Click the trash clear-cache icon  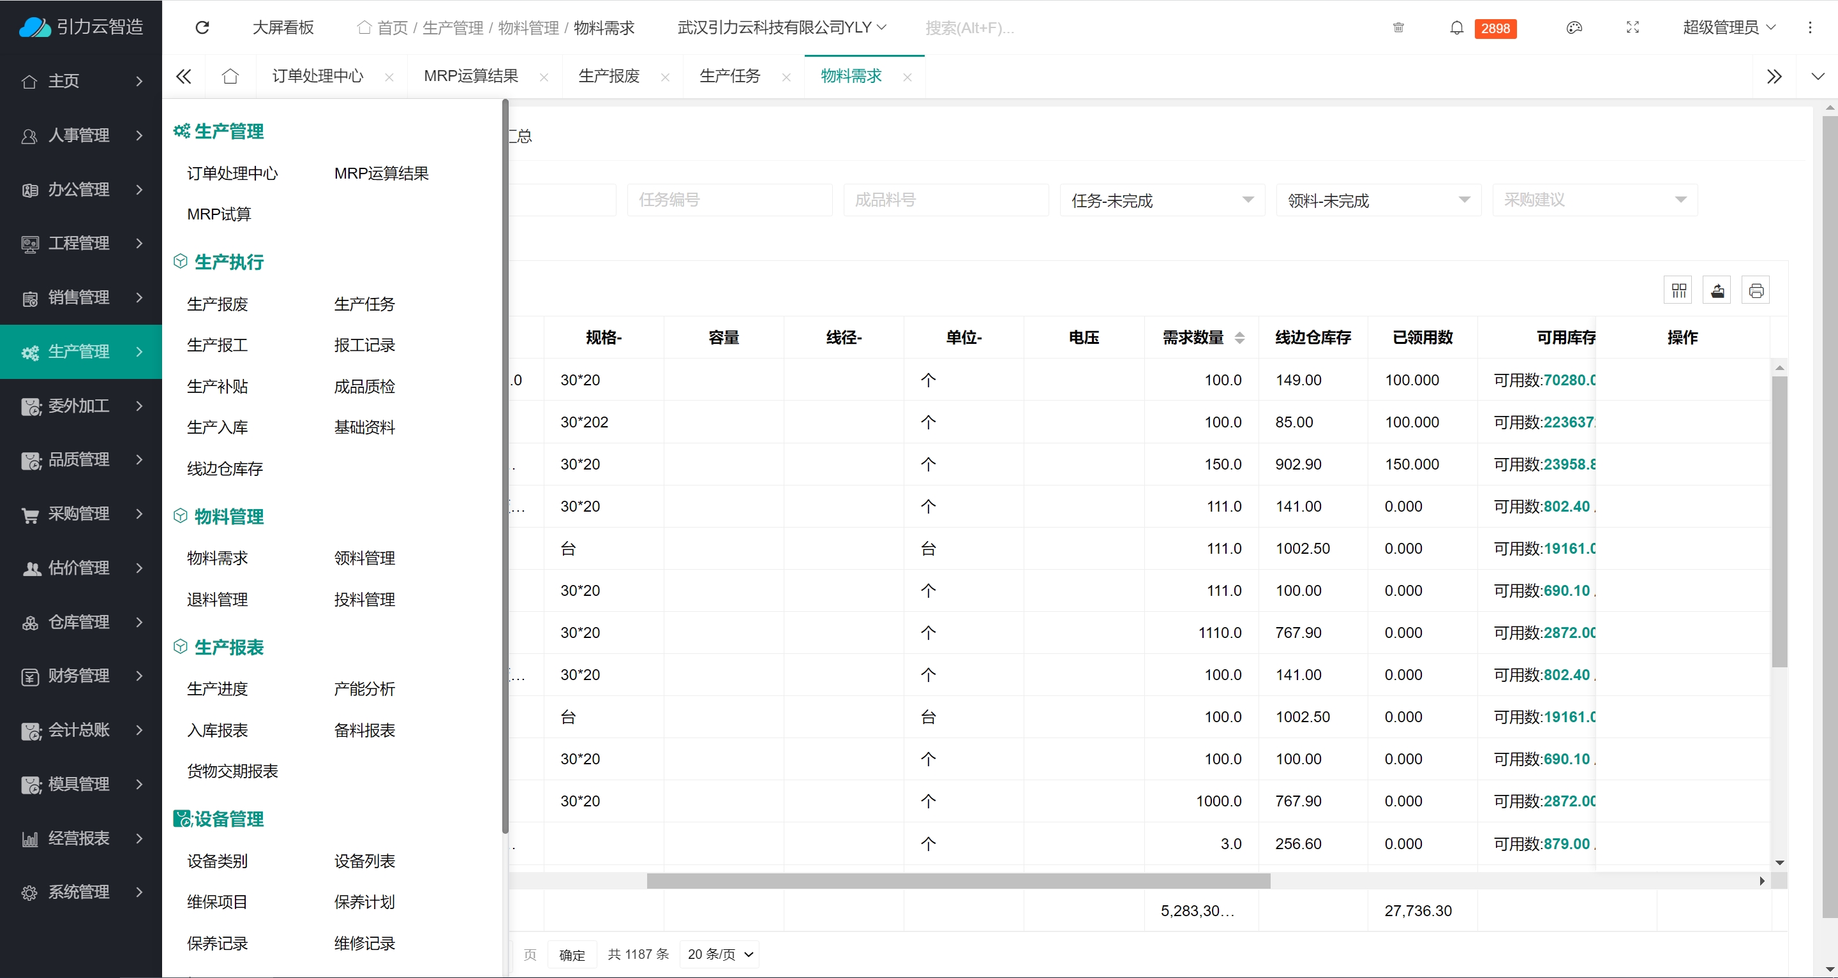pos(1398,28)
